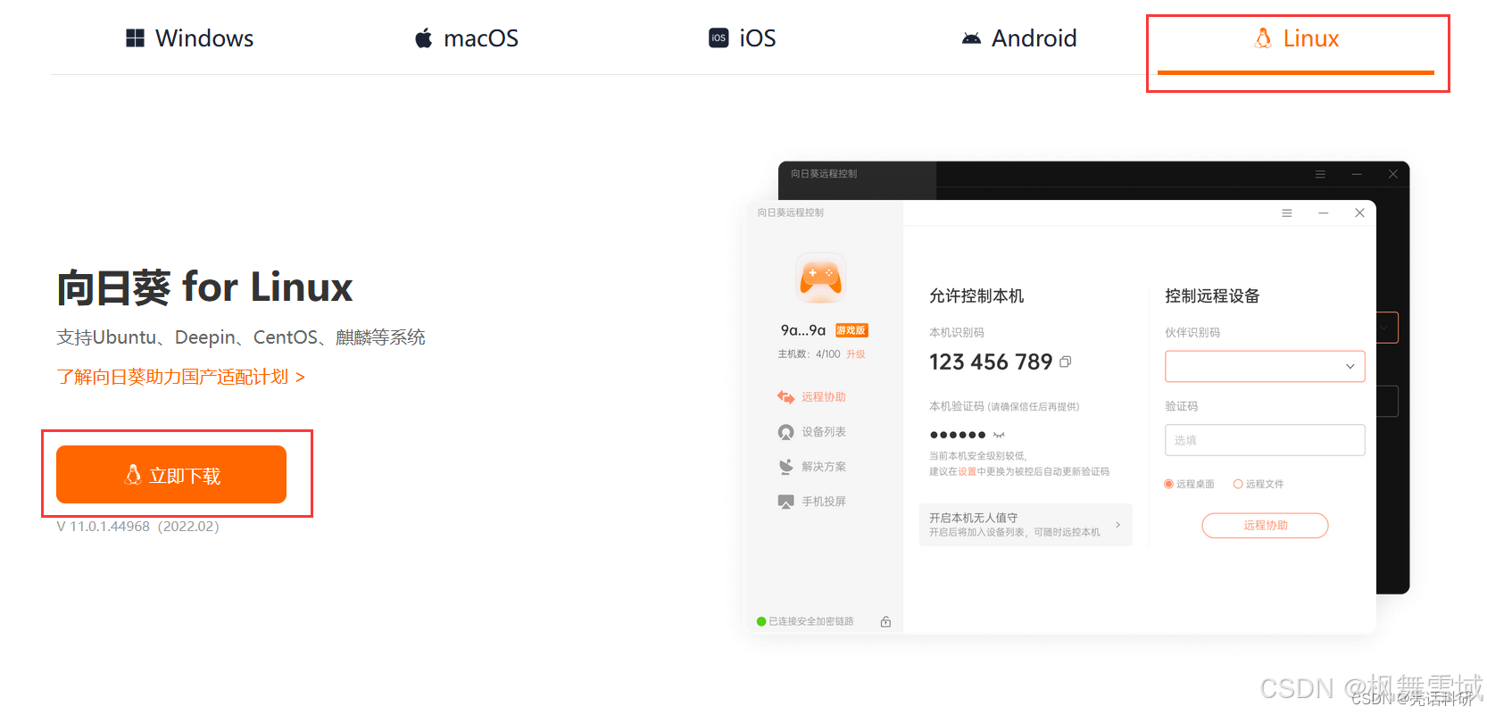Image resolution: width=1487 pixels, height=715 pixels.
Task: Click the 解决方案 sidebar icon
Action: point(785,466)
